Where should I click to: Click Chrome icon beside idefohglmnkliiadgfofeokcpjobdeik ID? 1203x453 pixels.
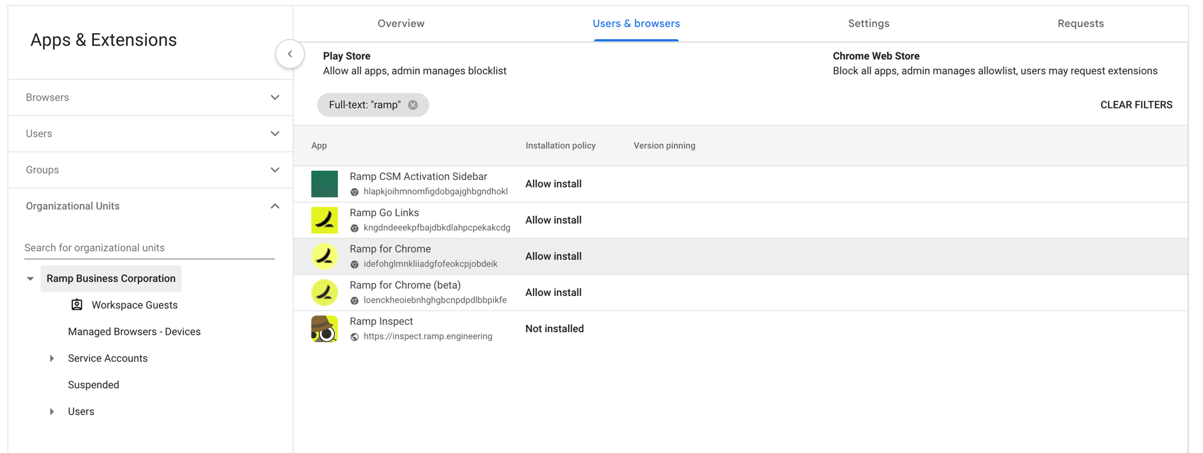click(354, 264)
